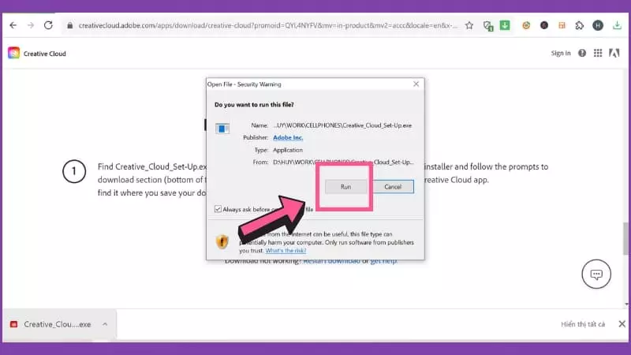631x355 pixels.
Task: Click the Adobe logo icon
Action: point(614,53)
